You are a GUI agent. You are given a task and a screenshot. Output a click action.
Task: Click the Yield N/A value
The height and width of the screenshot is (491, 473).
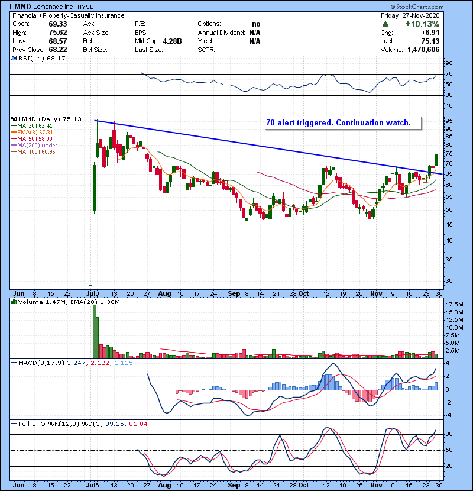tap(255, 41)
